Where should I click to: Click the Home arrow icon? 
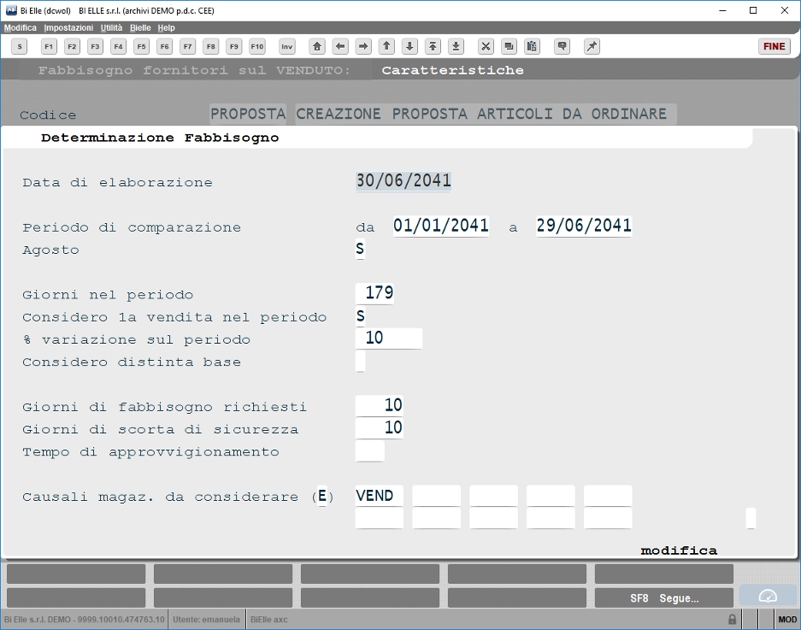(x=317, y=46)
